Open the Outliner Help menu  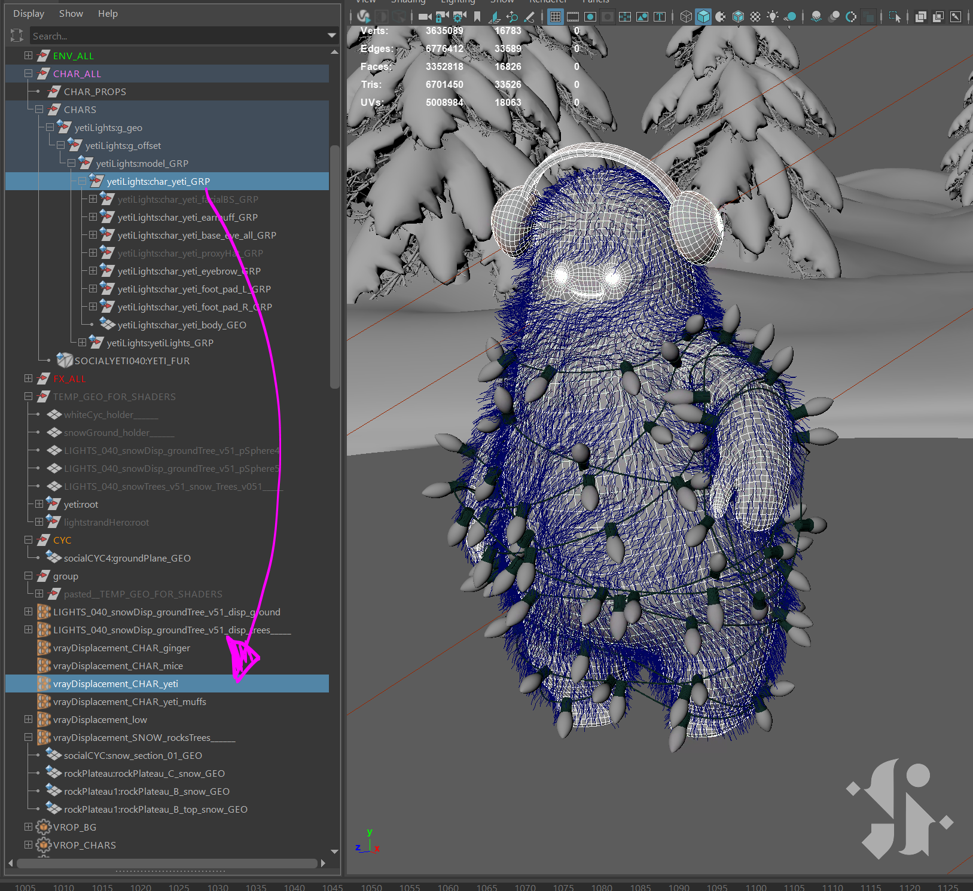pyautogui.click(x=108, y=13)
